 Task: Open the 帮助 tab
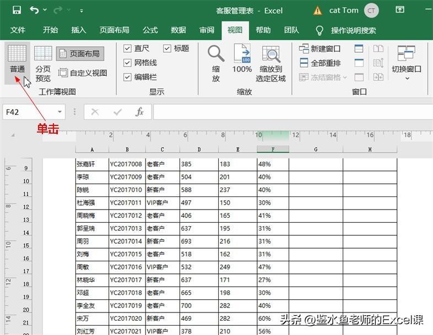(x=263, y=30)
